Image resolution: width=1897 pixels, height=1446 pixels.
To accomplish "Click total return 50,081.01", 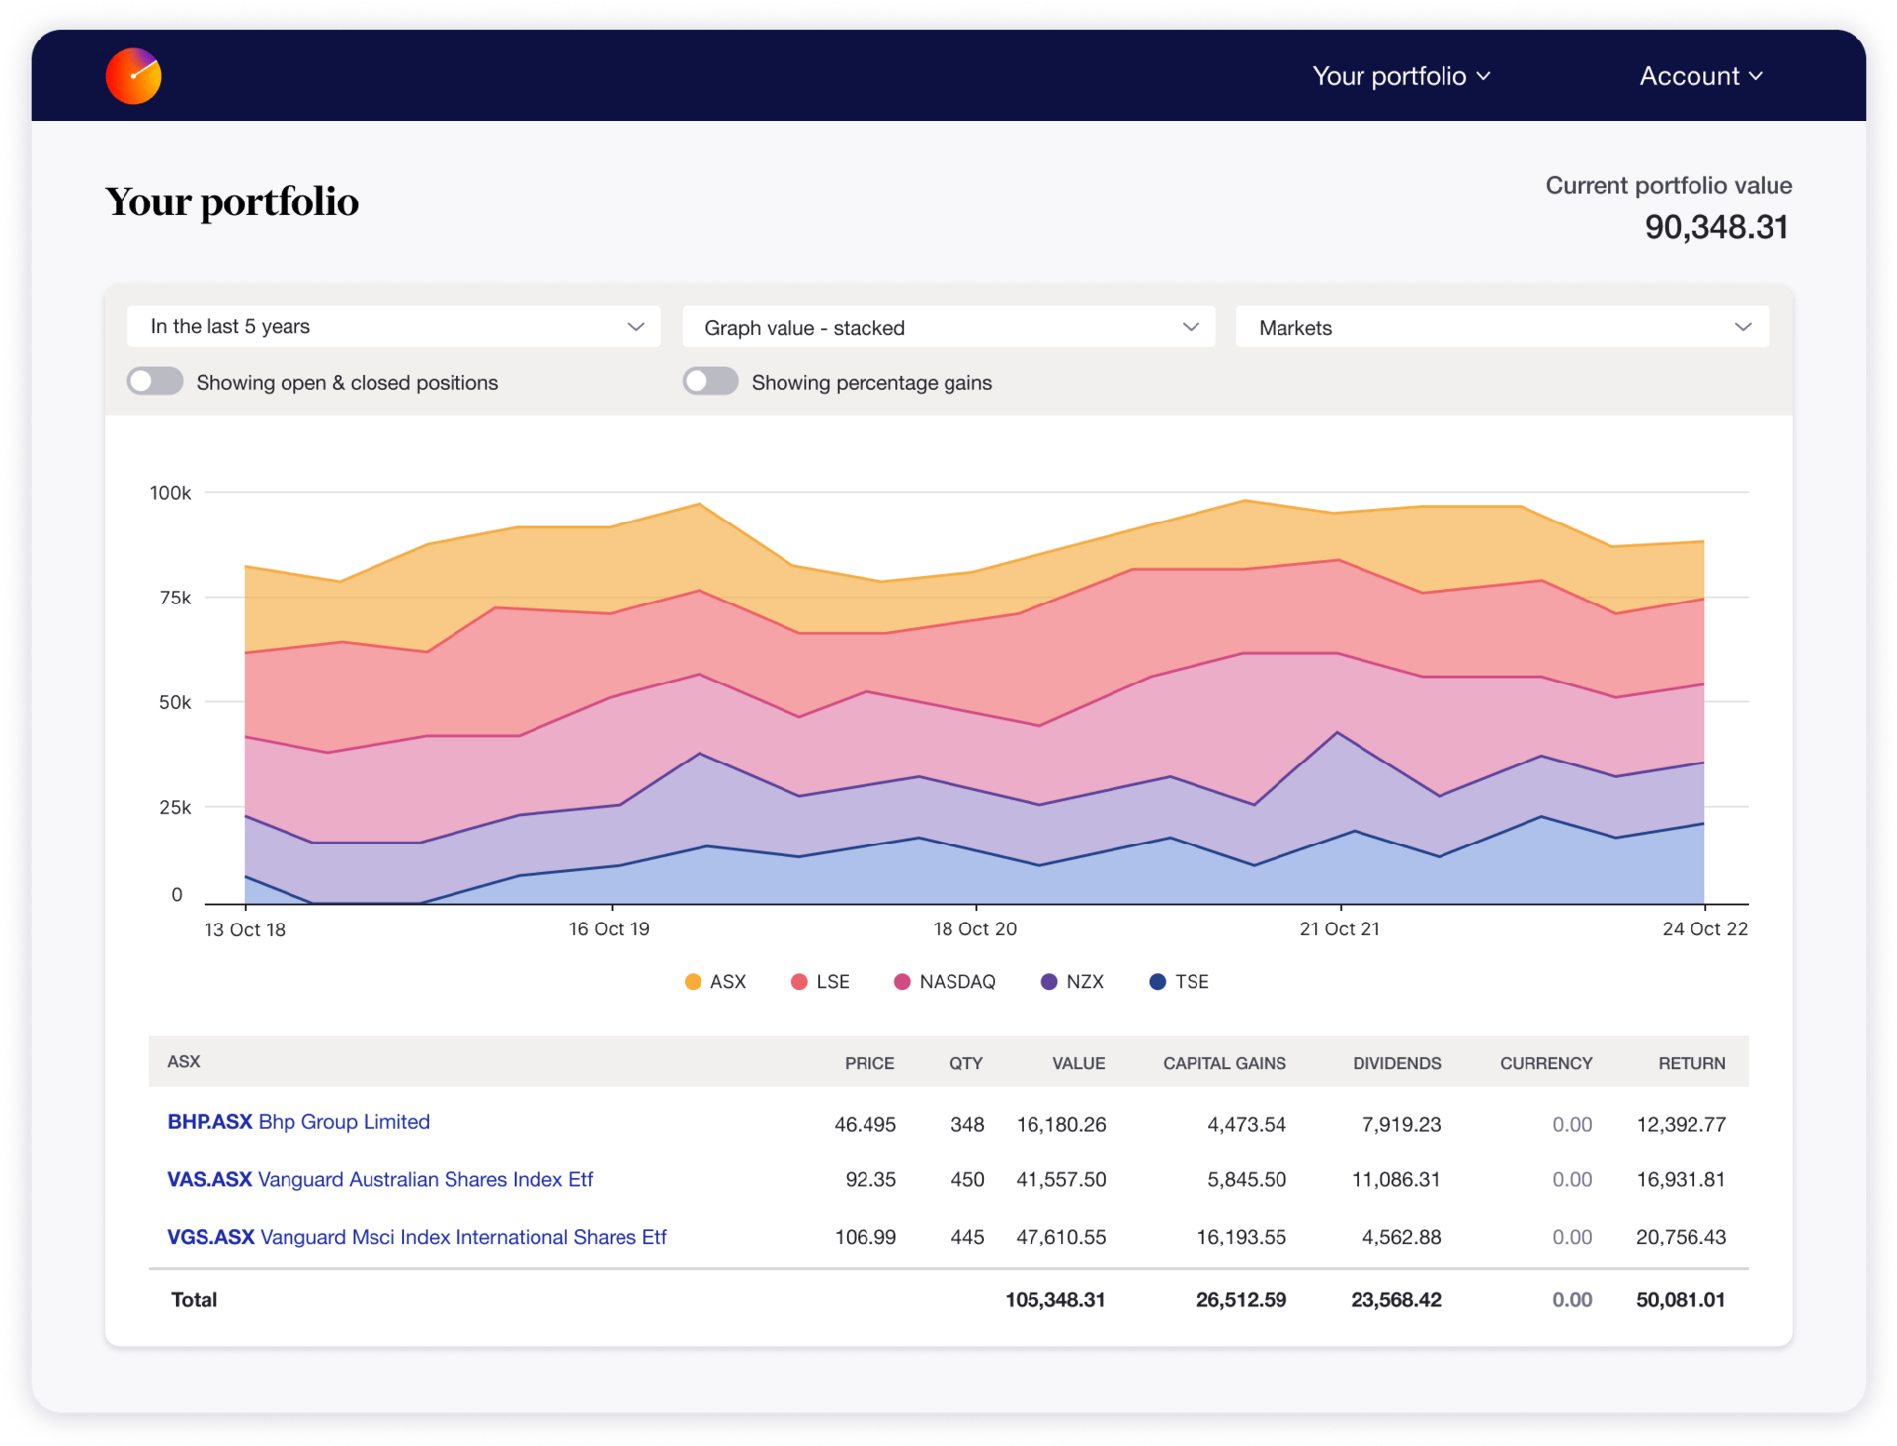I will (1681, 1300).
